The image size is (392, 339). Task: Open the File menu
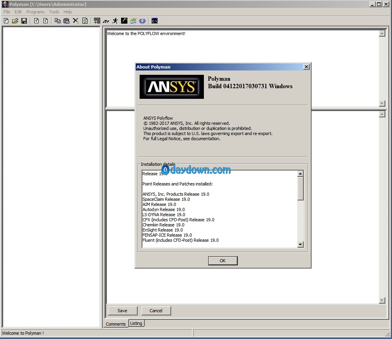click(7, 12)
